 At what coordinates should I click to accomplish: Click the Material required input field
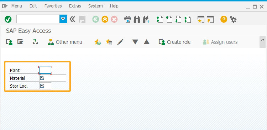coord(53,78)
